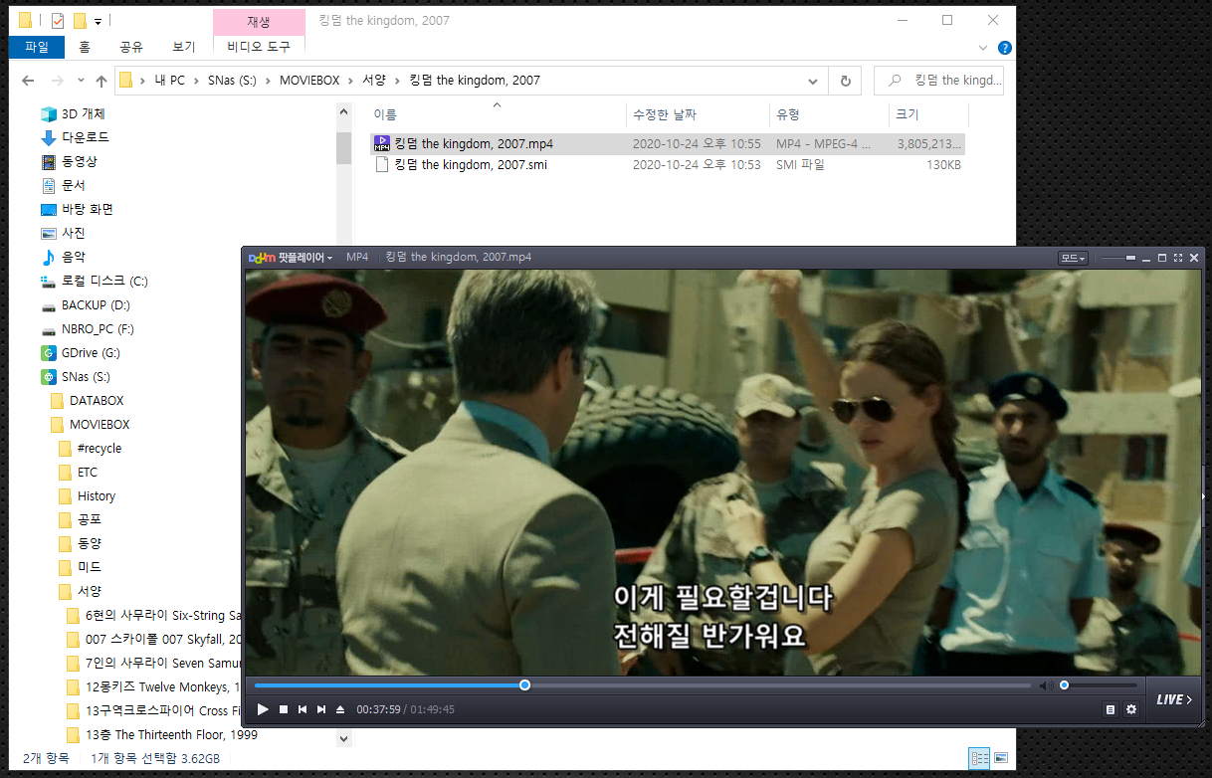The image size is (1212, 778).
Task: Click the New Folder quick access icon
Action: point(80,20)
